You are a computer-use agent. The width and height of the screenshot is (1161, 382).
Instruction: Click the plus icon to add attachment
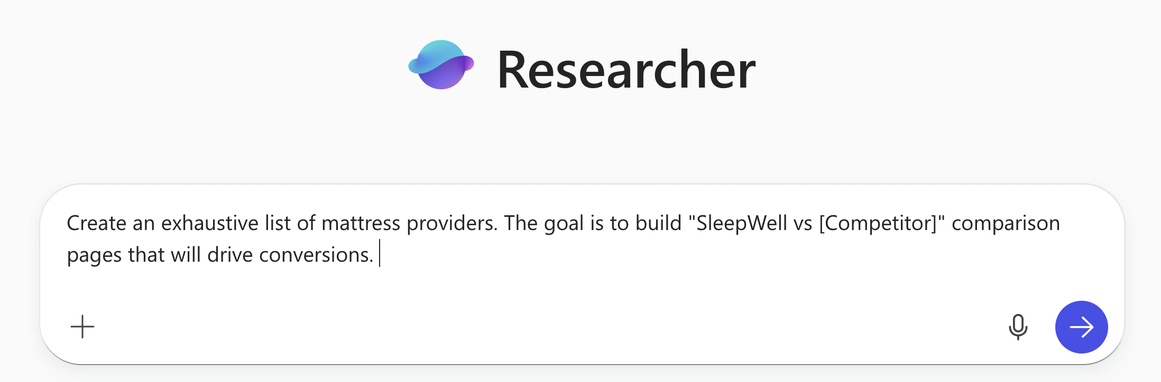click(82, 327)
